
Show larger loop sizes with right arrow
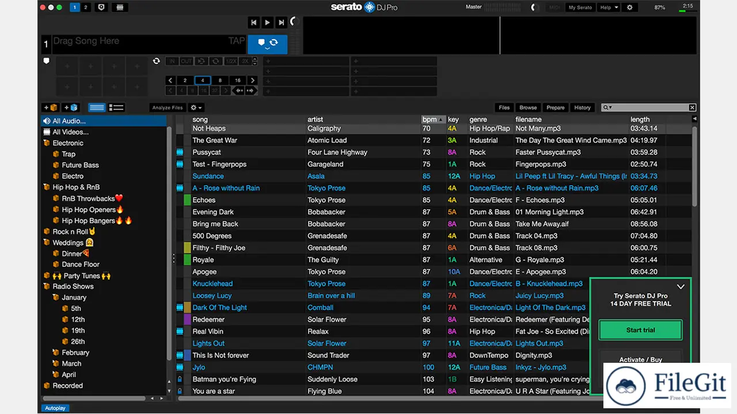[253, 80]
